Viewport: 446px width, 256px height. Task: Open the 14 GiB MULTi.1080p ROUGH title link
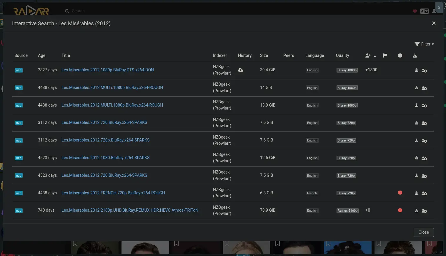(x=112, y=87)
